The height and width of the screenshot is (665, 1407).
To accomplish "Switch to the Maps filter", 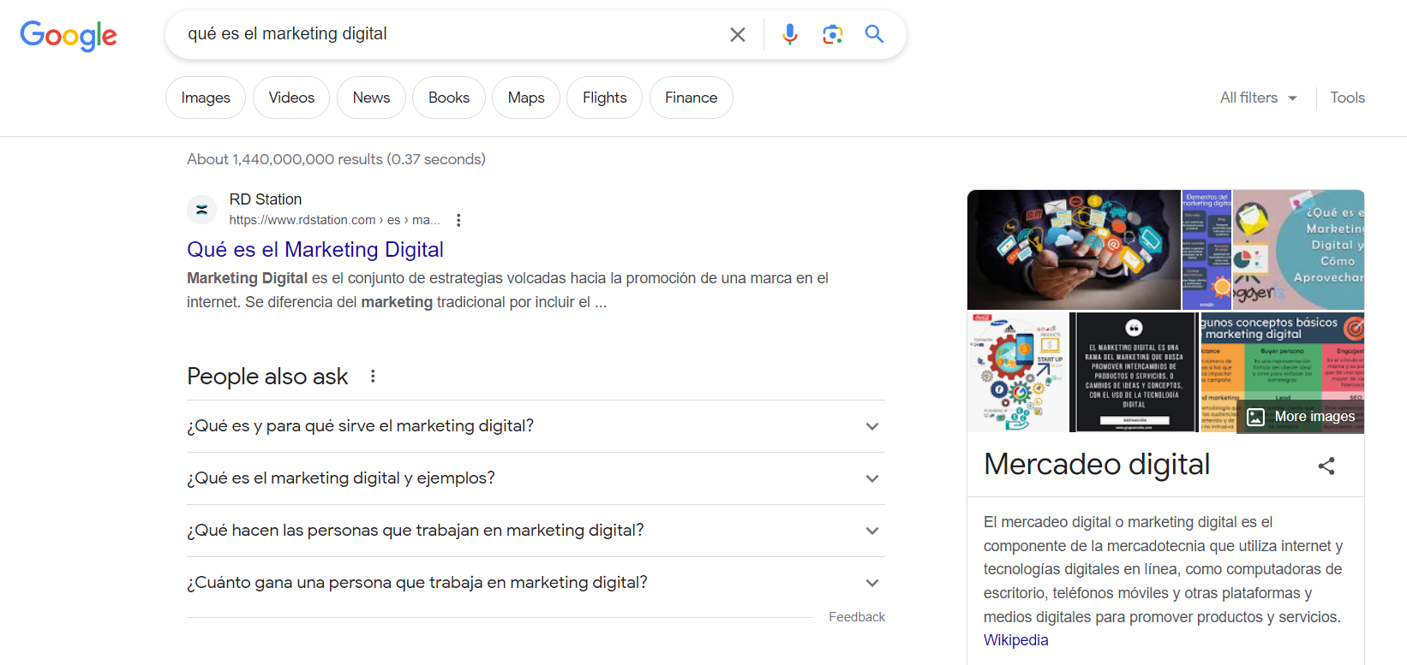I will [x=526, y=98].
